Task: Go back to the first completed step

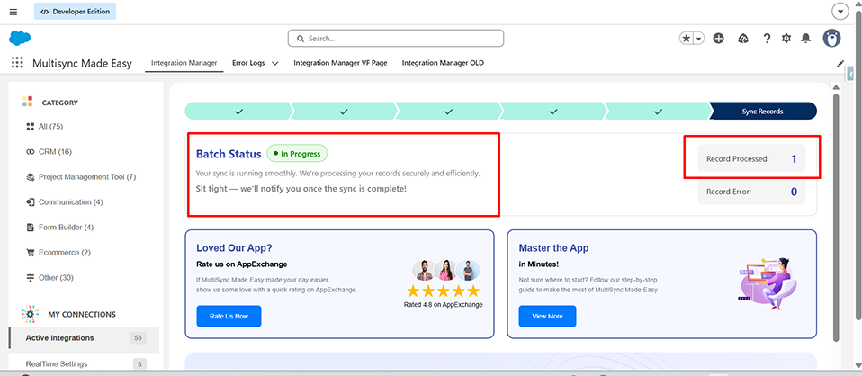Action: tap(238, 111)
